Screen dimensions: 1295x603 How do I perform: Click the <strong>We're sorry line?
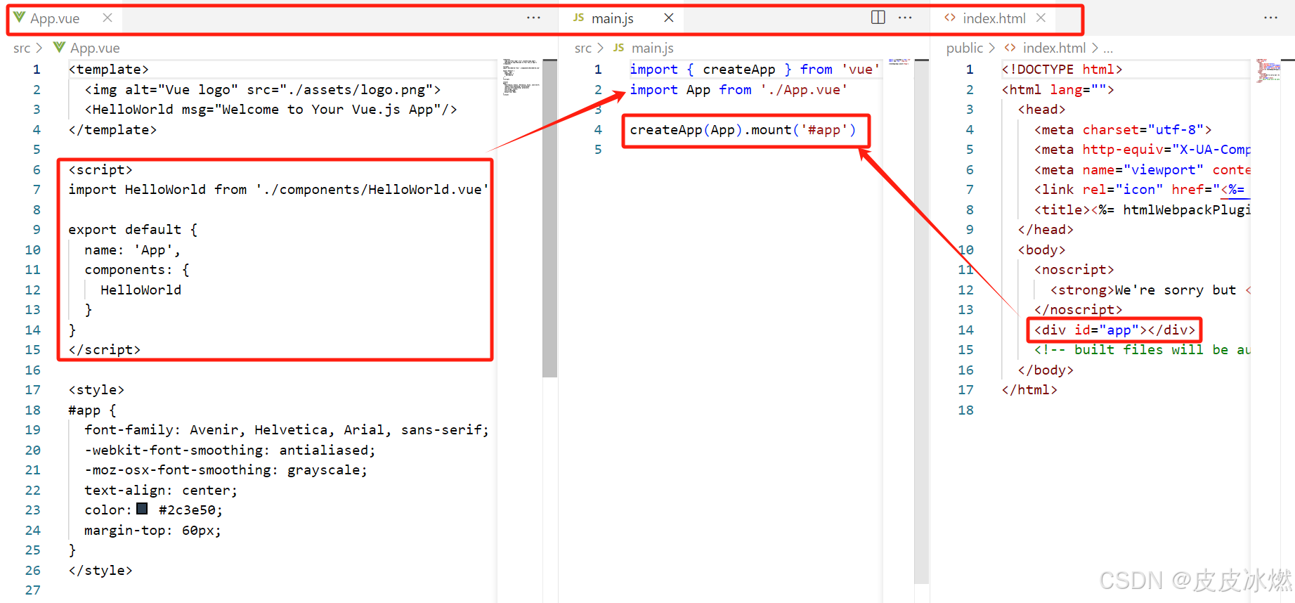coord(1150,290)
